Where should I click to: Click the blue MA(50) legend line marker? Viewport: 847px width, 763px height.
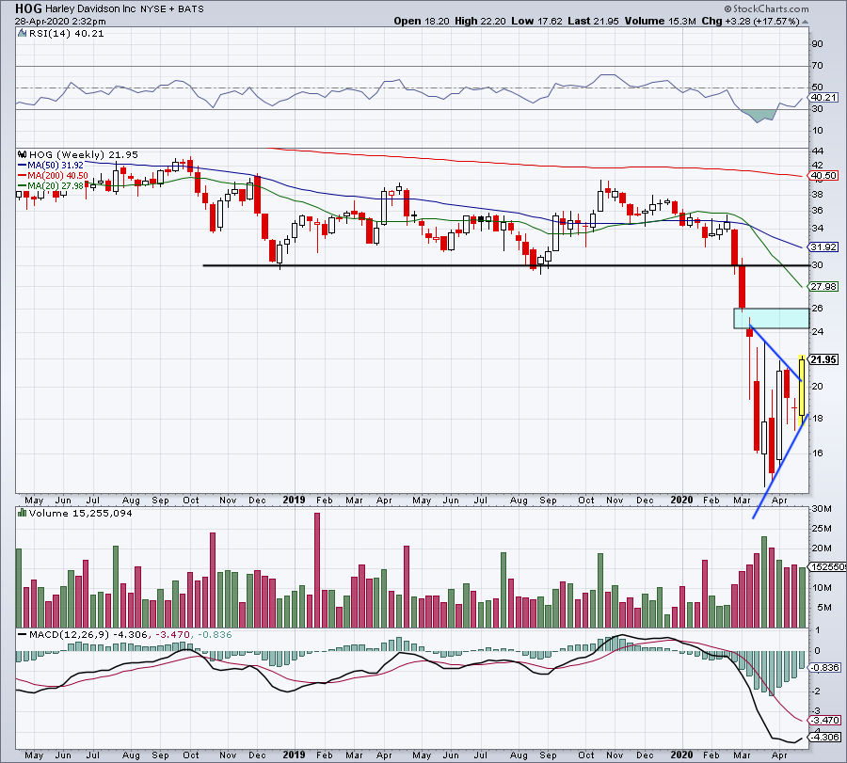[x=23, y=166]
